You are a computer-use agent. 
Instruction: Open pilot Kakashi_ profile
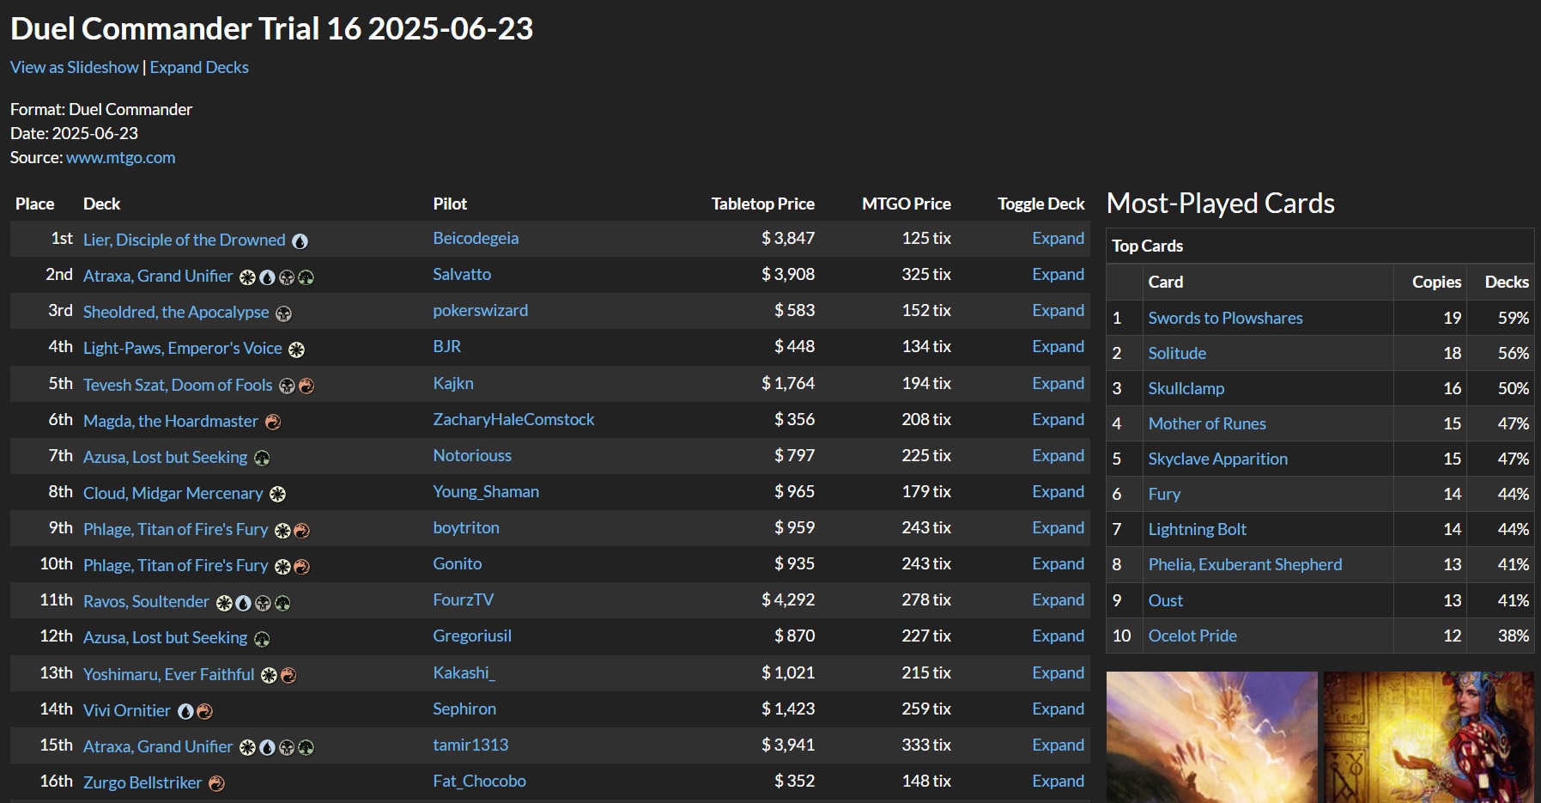pyautogui.click(x=464, y=672)
